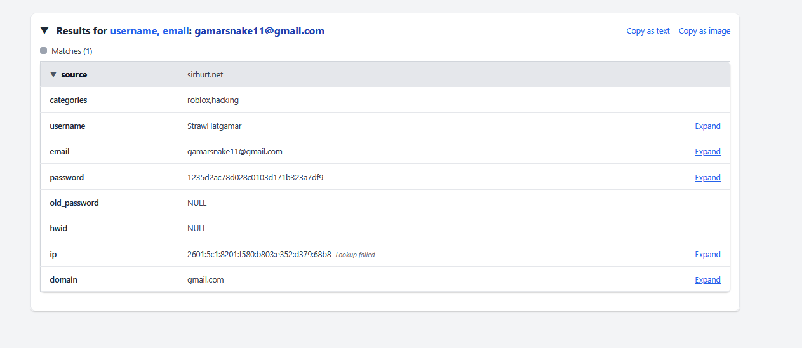The image size is (802, 348).
Task: Expand the email row
Action: point(707,152)
